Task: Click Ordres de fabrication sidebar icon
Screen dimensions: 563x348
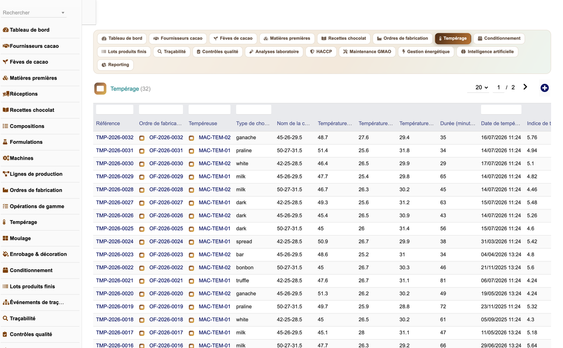Action: [6, 190]
